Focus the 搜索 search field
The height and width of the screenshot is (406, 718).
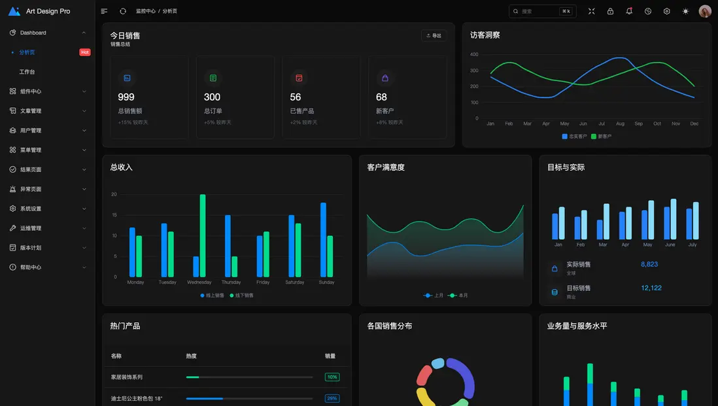pyautogui.click(x=542, y=11)
